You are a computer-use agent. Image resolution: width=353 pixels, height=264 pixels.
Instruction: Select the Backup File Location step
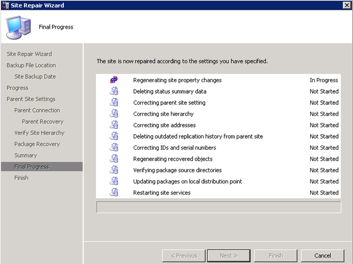pos(31,65)
